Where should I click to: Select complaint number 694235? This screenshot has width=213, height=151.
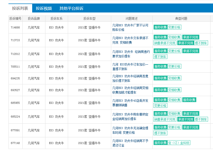15,78
